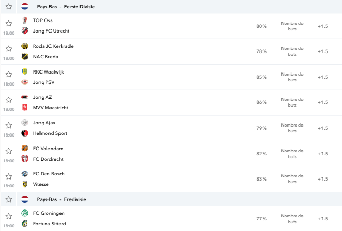The height and width of the screenshot is (231, 342).
Task: Click the NAC Breda crest
Action: coord(25,56)
